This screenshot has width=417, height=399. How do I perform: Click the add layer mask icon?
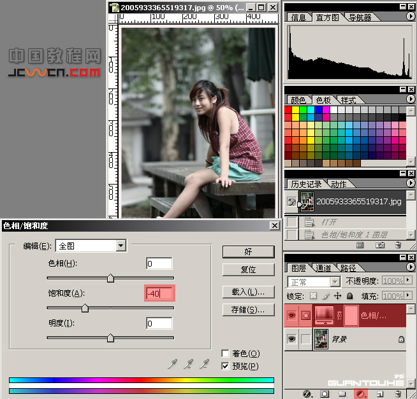[x=325, y=394]
